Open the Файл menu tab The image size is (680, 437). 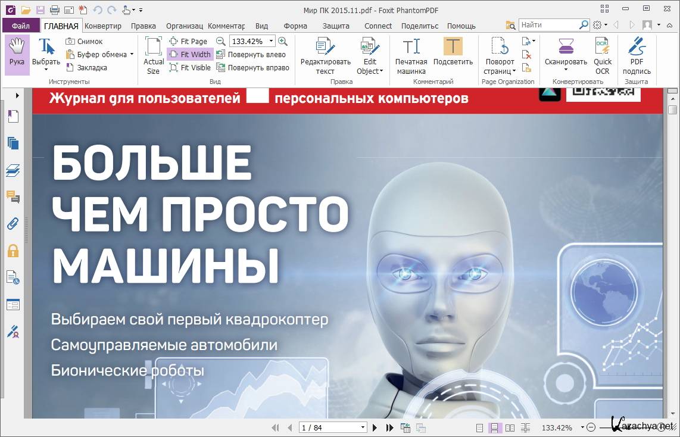point(20,26)
